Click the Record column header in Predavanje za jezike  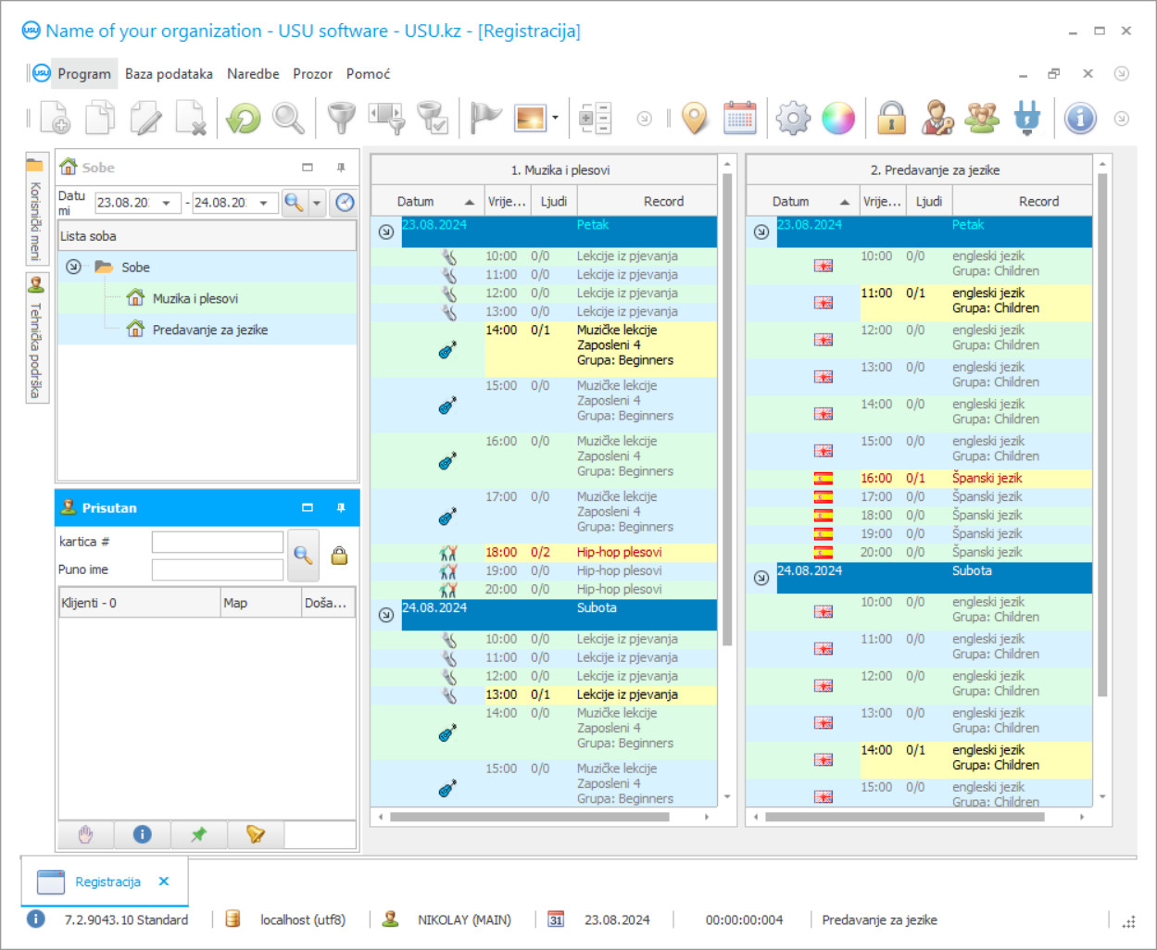point(1022,201)
